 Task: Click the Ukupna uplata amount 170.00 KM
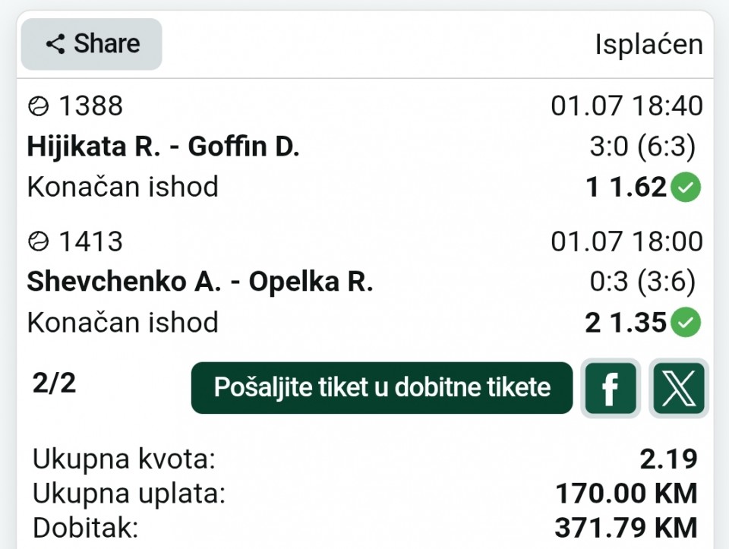tap(626, 494)
